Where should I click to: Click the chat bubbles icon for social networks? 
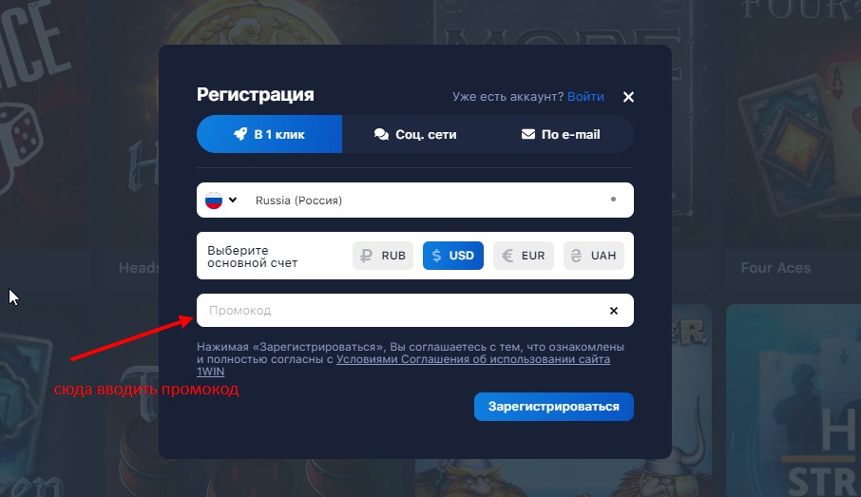(x=381, y=135)
